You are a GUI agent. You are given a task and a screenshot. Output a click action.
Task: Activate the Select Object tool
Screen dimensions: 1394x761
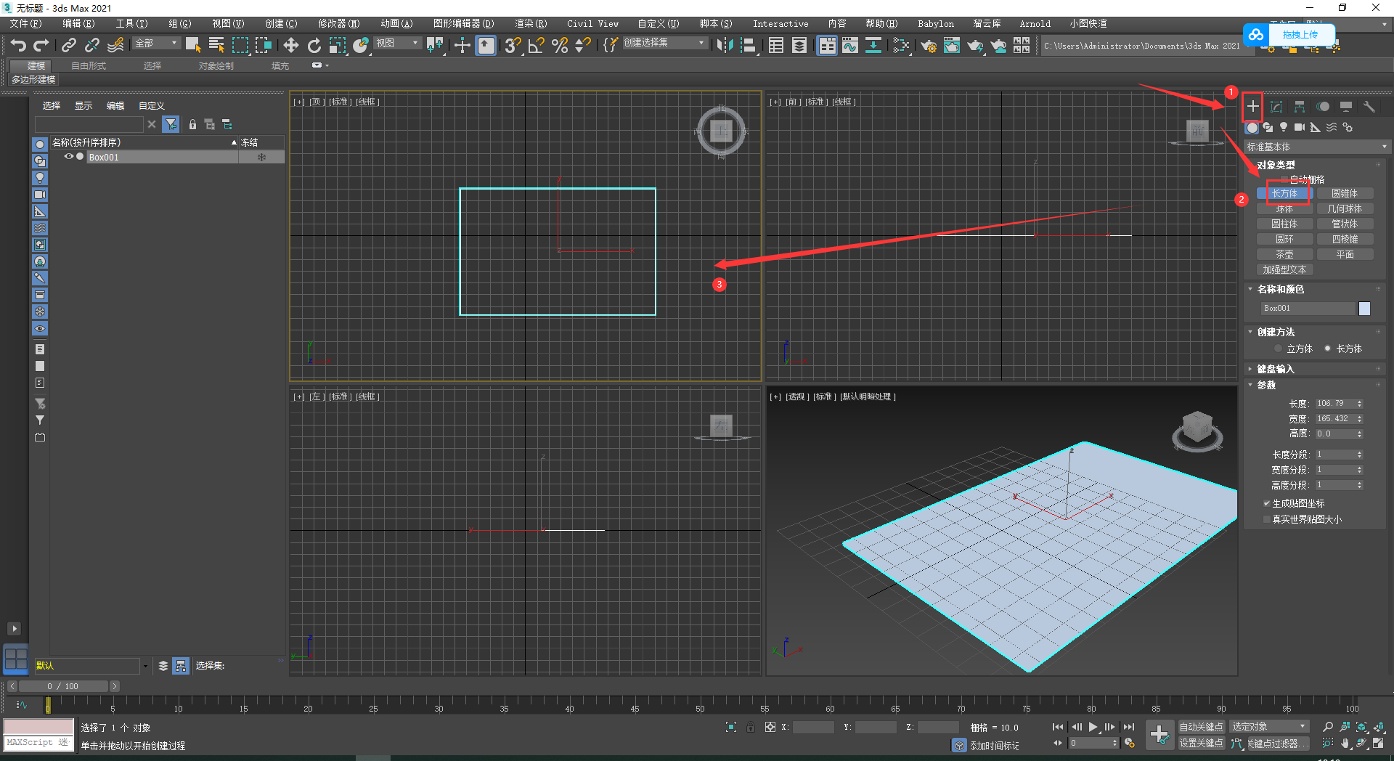coord(193,46)
